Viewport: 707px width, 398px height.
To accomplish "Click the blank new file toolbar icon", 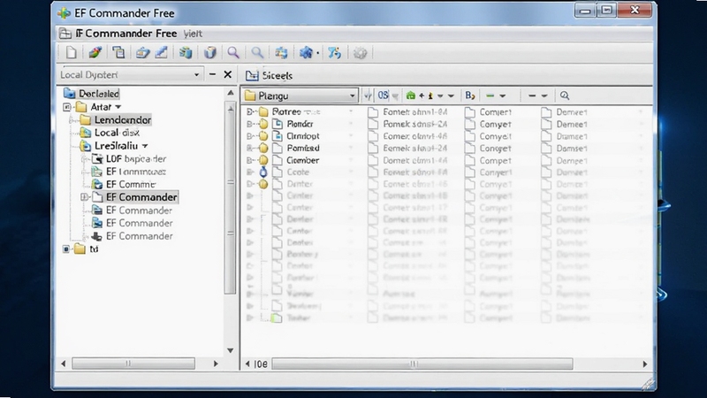I will 72,53.
